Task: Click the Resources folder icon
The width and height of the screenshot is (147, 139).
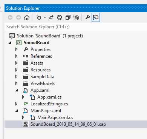Action: pos(26,70)
